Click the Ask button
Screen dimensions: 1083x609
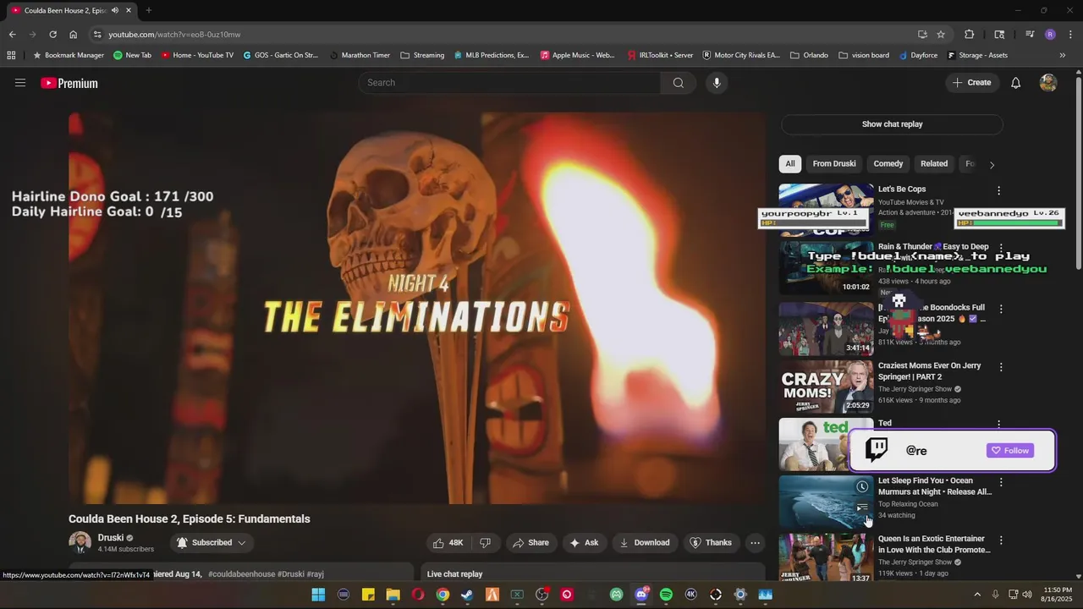click(584, 543)
